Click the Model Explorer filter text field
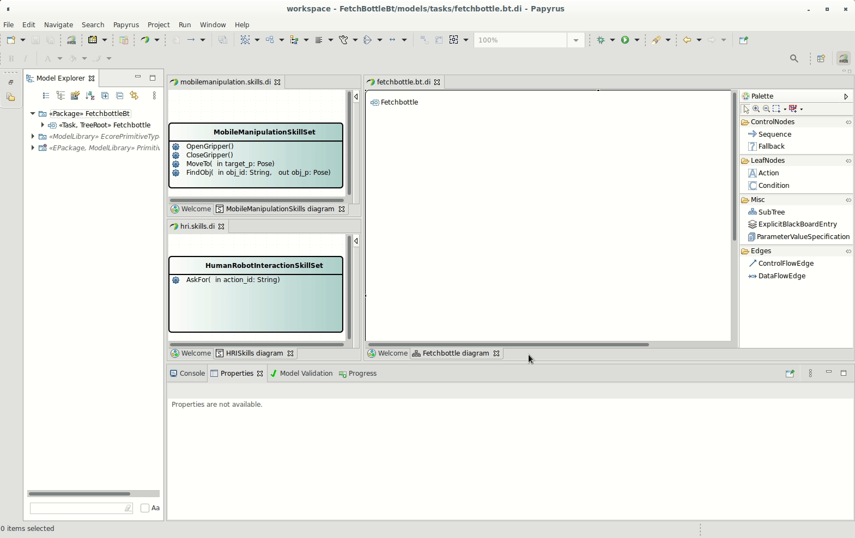Image resolution: width=855 pixels, height=538 pixels. point(77,508)
